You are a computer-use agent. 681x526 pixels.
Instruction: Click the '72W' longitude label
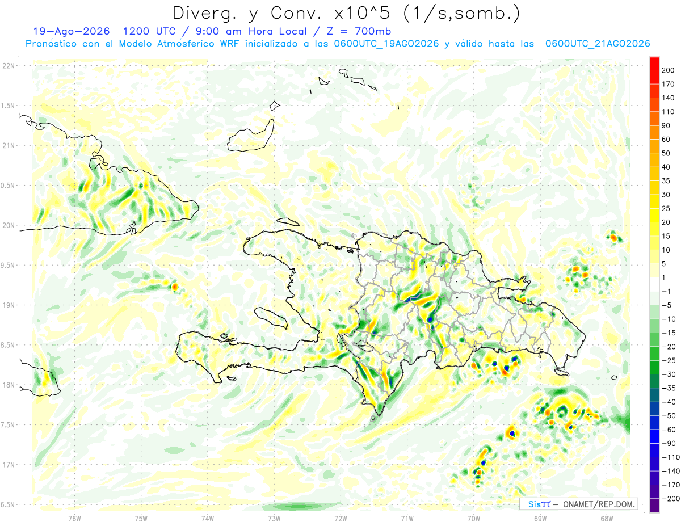pos(340,517)
